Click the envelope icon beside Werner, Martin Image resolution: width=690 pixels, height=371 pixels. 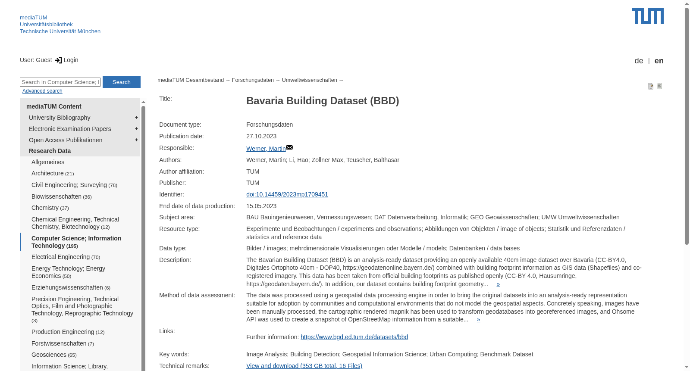click(289, 148)
